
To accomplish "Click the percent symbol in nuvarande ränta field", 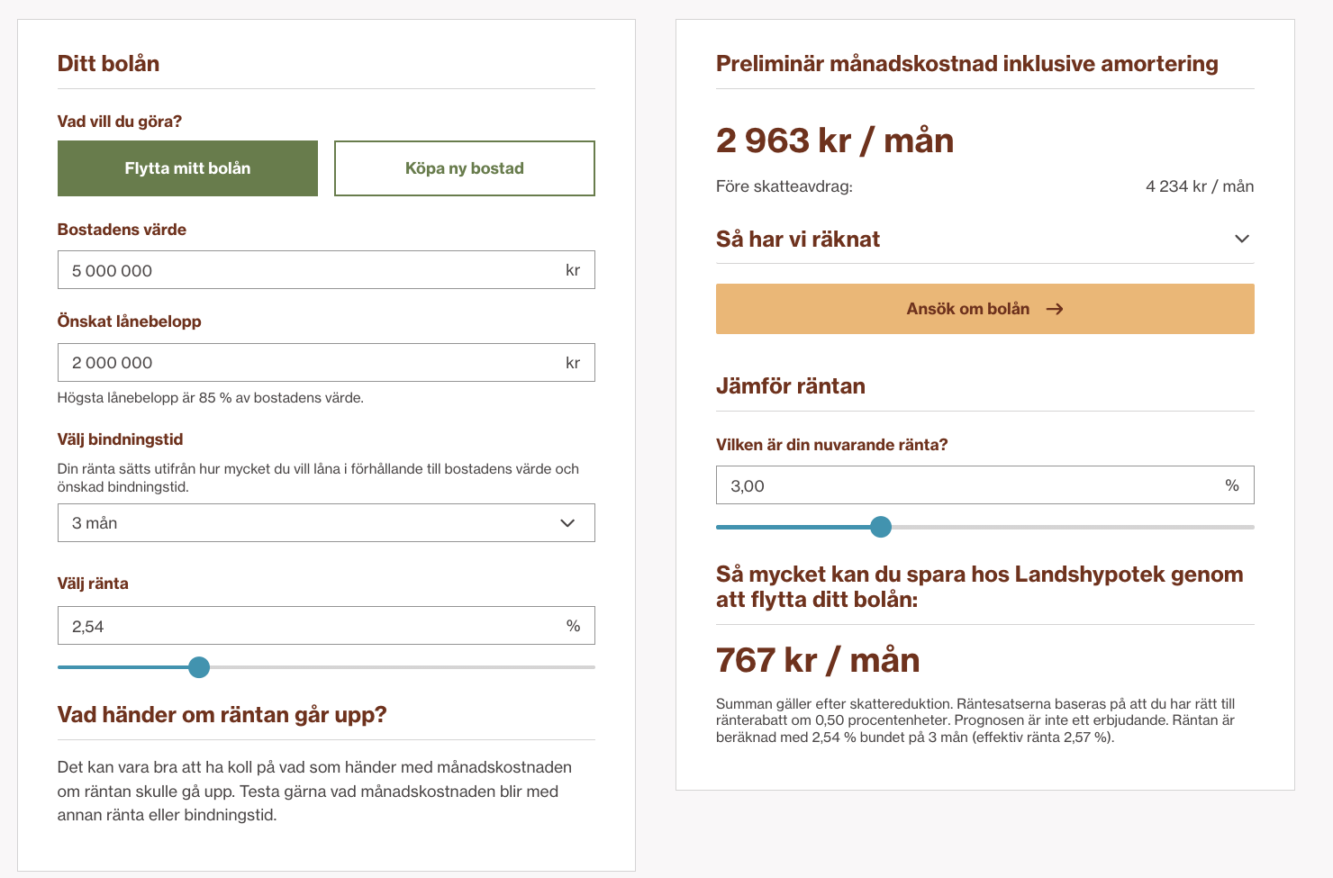I will point(1232,485).
